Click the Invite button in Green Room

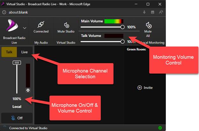(145, 88)
